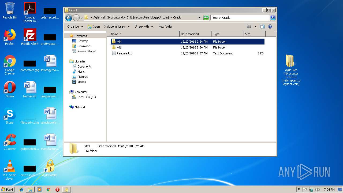343x193 pixels.
Task: Sort by Type column header
Action: pyautogui.click(x=228, y=34)
